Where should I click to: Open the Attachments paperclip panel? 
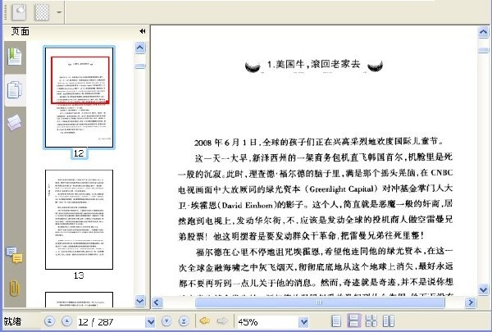pyautogui.click(x=15, y=288)
